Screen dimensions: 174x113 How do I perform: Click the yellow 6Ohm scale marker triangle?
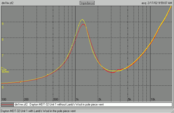pos(4,68)
